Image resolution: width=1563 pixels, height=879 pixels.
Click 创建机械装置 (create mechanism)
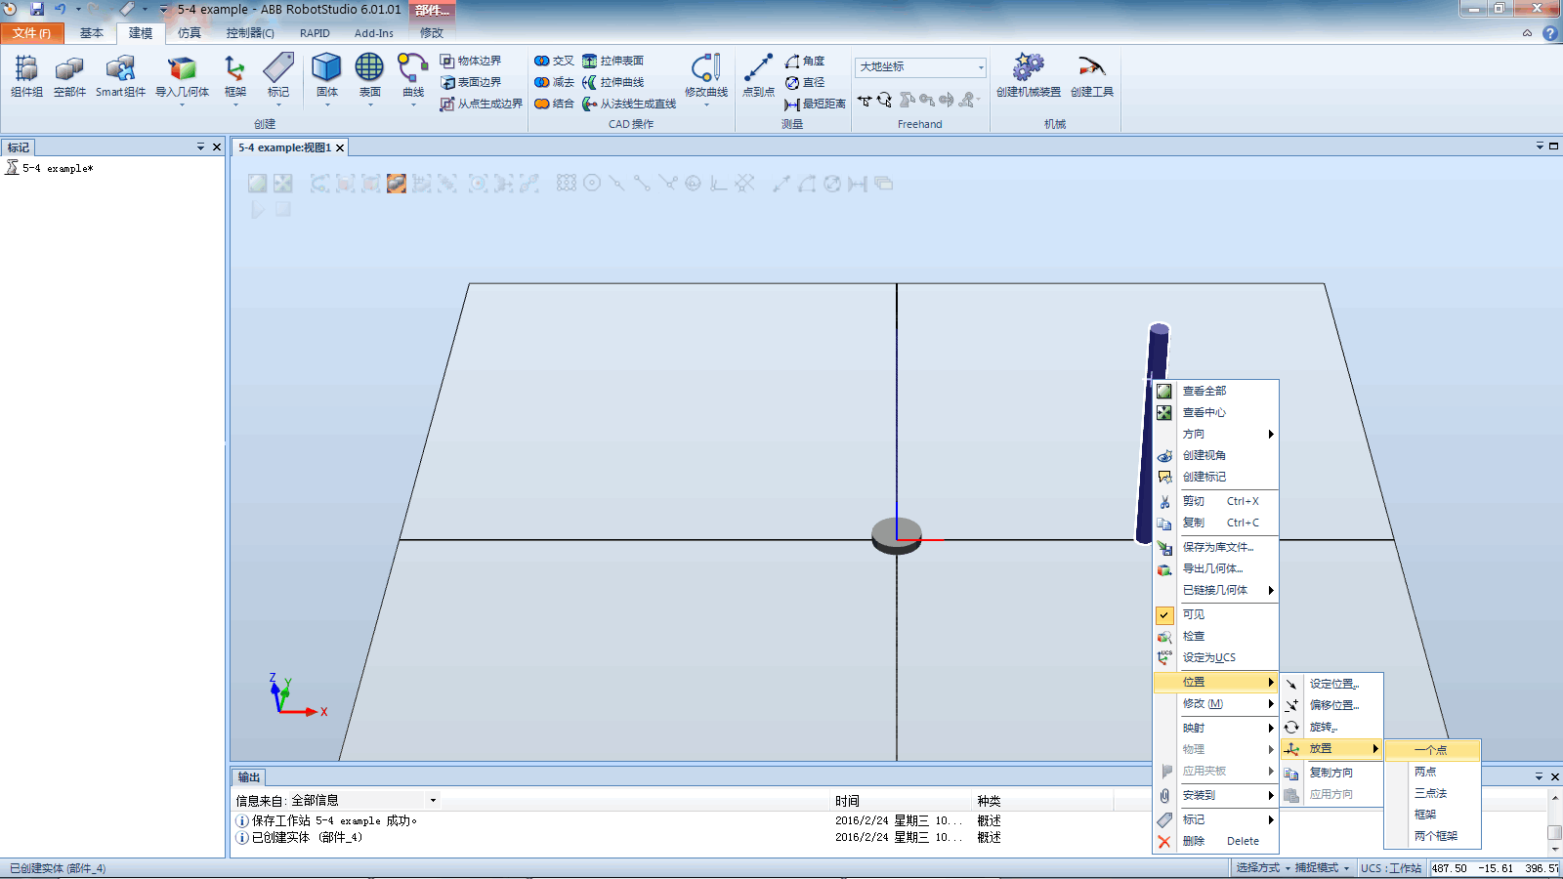pos(1028,76)
